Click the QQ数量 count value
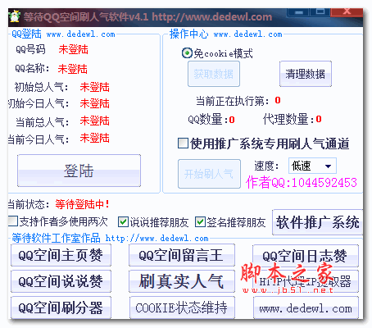The width and height of the screenshot is (372, 328). [232, 120]
